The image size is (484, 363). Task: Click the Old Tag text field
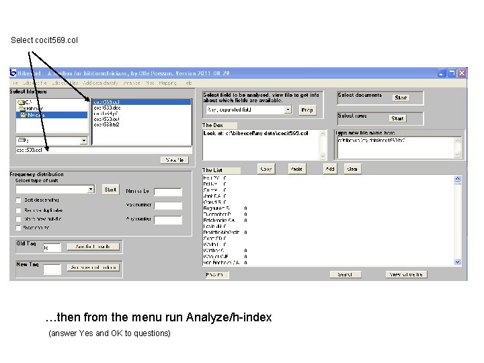[52, 247]
